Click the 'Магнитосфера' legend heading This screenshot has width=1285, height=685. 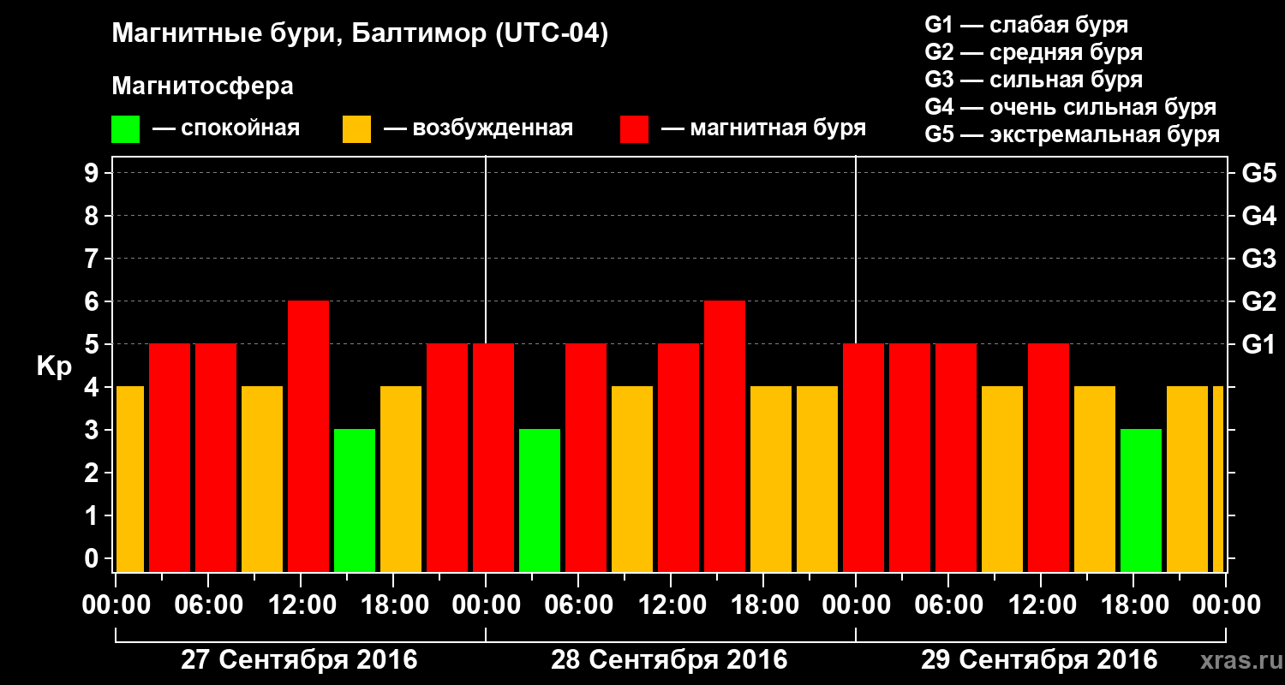coord(202,86)
